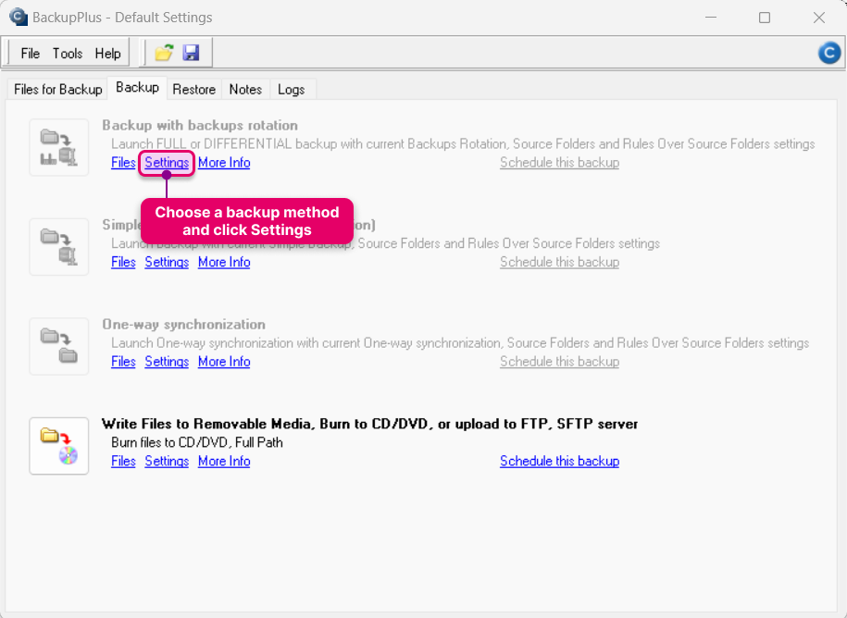Launch the Backup with backups rotation icon
Image resolution: width=847 pixels, height=618 pixels.
(x=59, y=147)
